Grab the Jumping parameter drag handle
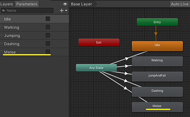This screenshot has height=117, width=190. click(x=1, y=35)
